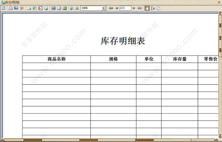Go to the next page
222x142 pixels.
(x=134, y=8)
